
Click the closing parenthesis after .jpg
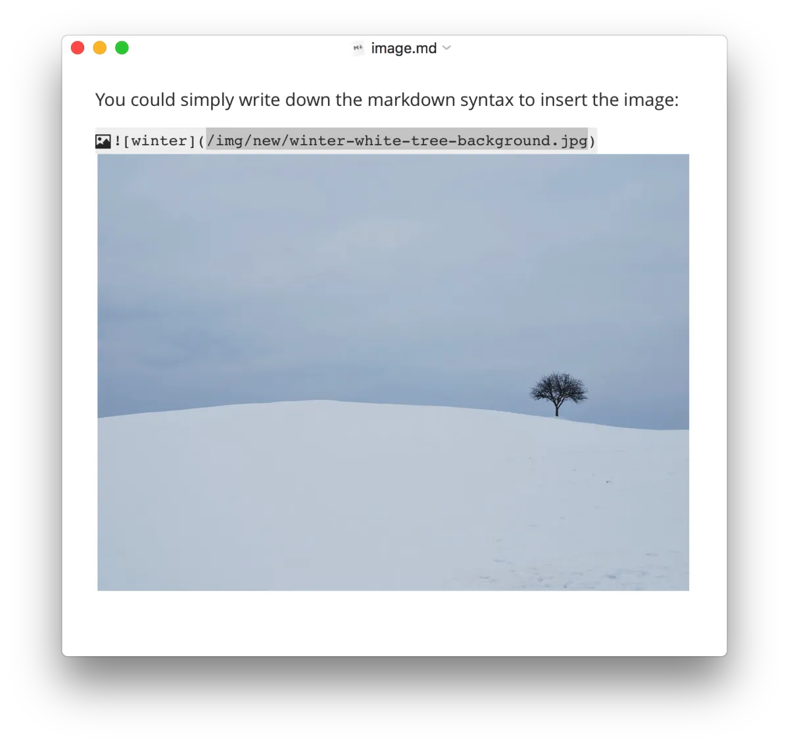pyautogui.click(x=592, y=141)
